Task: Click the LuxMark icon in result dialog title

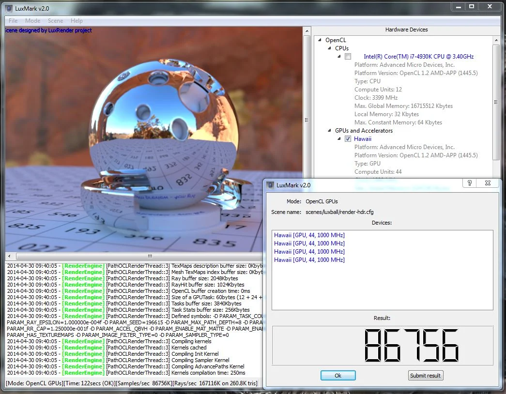Action: click(270, 185)
